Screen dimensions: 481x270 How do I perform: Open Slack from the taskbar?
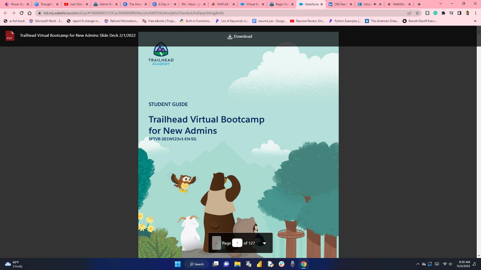coord(281,264)
